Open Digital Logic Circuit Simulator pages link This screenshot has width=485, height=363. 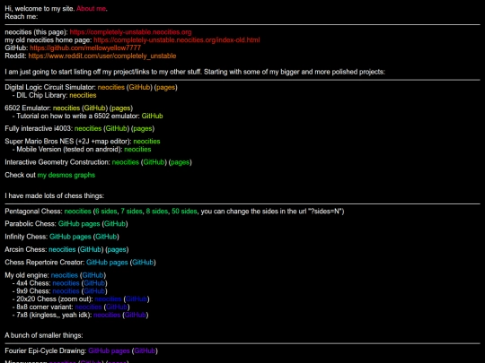(x=165, y=87)
